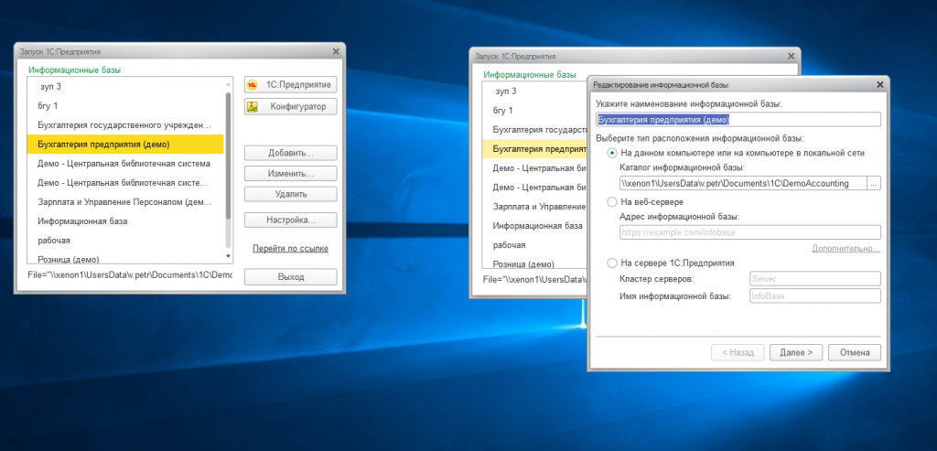
Task: Choose На сервере 1С:Предприятия radio option
Action: (x=612, y=263)
